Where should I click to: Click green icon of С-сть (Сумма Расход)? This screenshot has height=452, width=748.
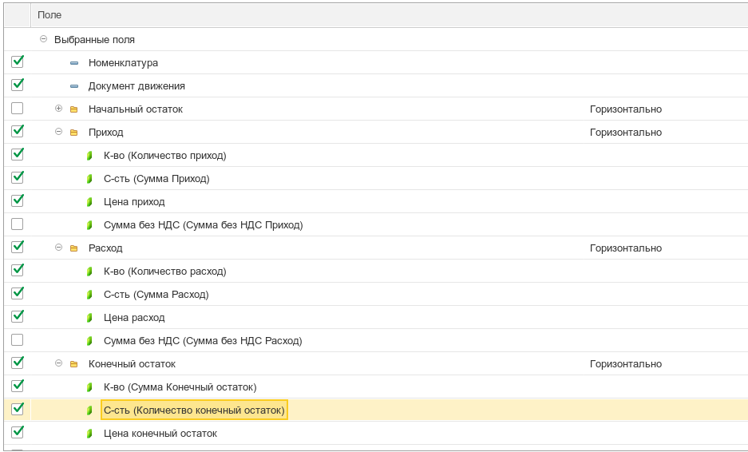(x=89, y=295)
